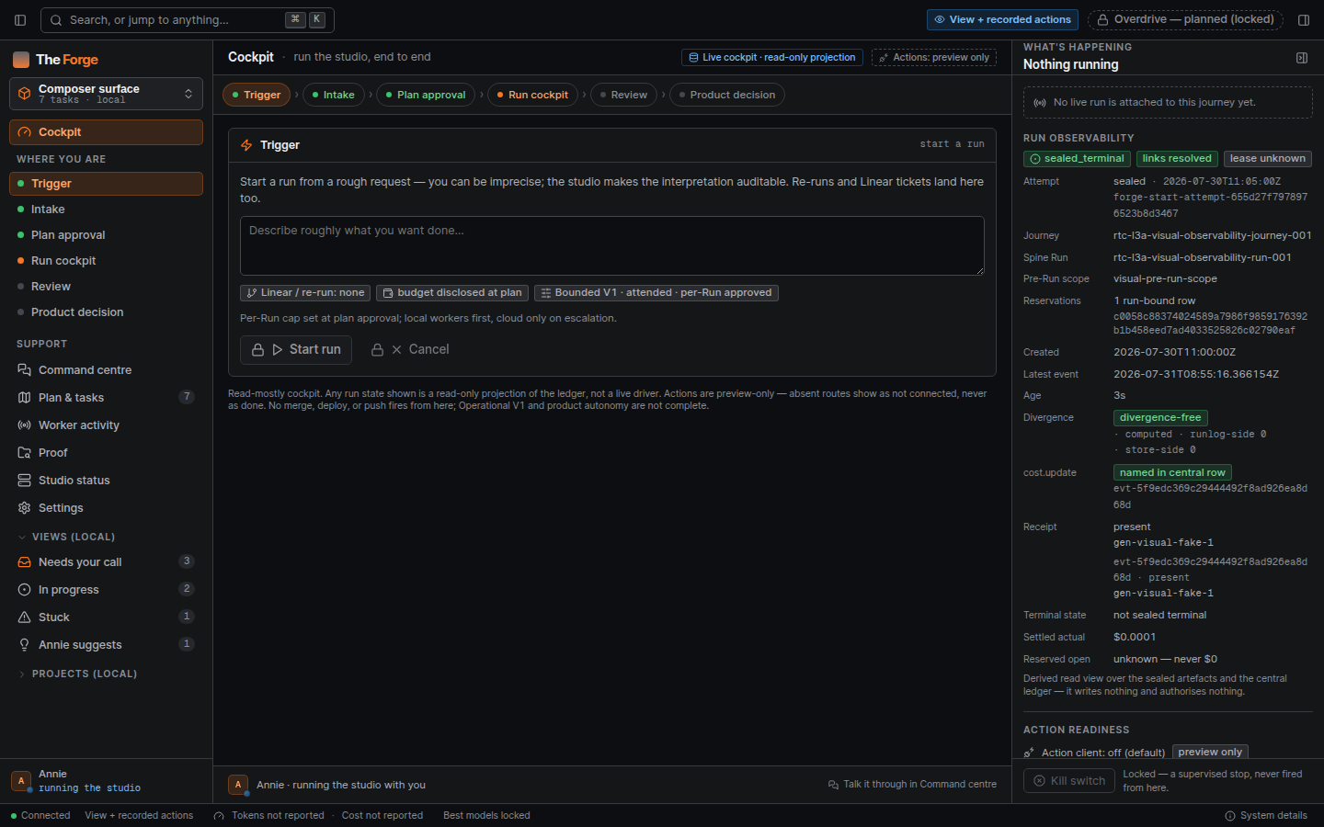Open Annie suggests view
The height and width of the screenshot is (827, 1324).
(106, 645)
